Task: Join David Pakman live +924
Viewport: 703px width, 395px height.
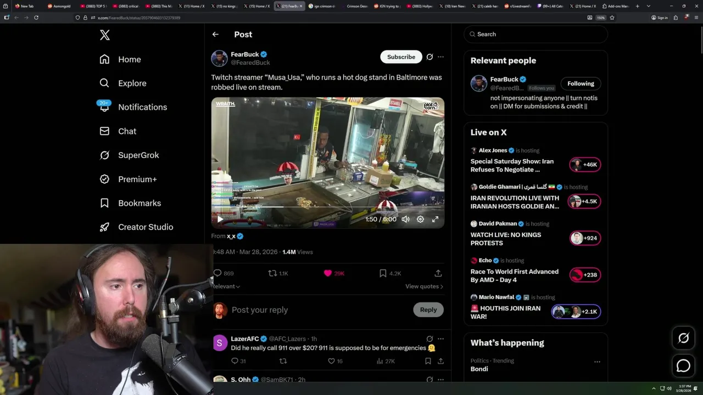Action: pyautogui.click(x=585, y=238)
